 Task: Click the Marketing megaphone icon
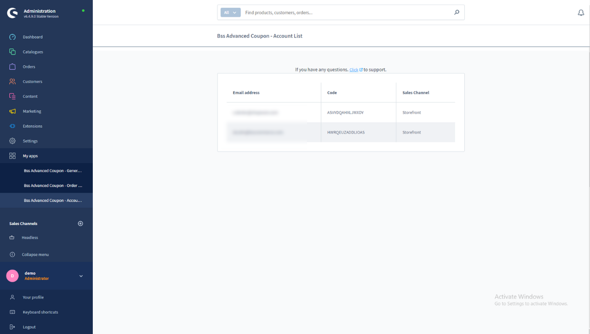pos(12,111)
